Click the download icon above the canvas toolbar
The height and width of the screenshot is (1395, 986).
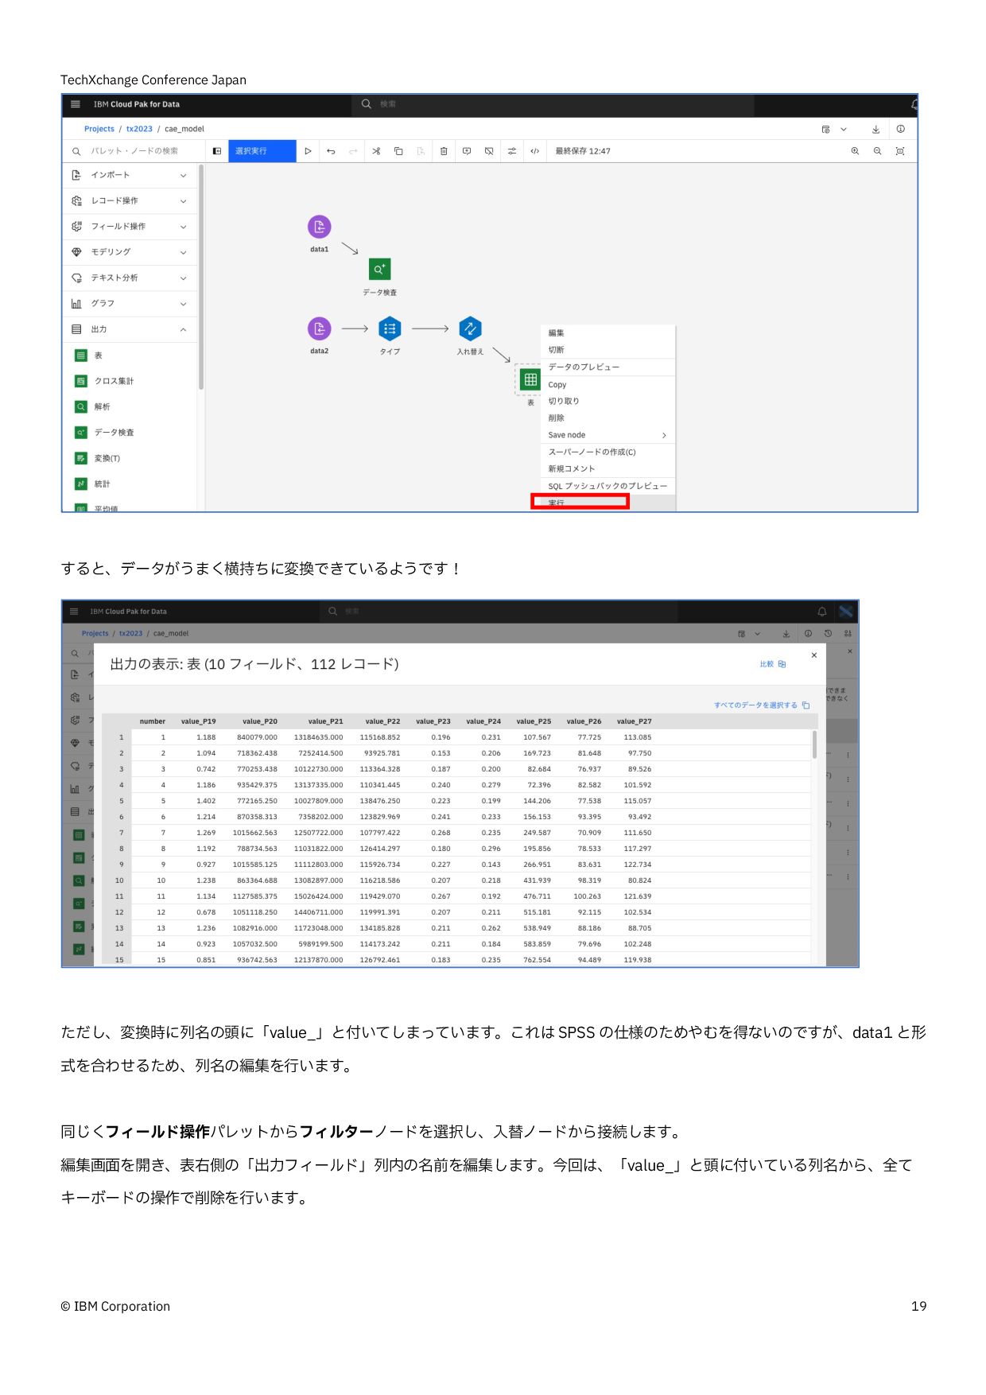click(x=875, y=129)
